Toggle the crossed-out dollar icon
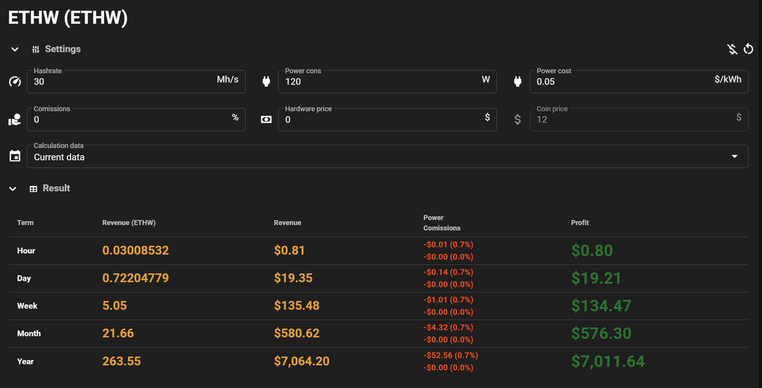The height and width of the screenshot is (388, 762). point(732,49)
